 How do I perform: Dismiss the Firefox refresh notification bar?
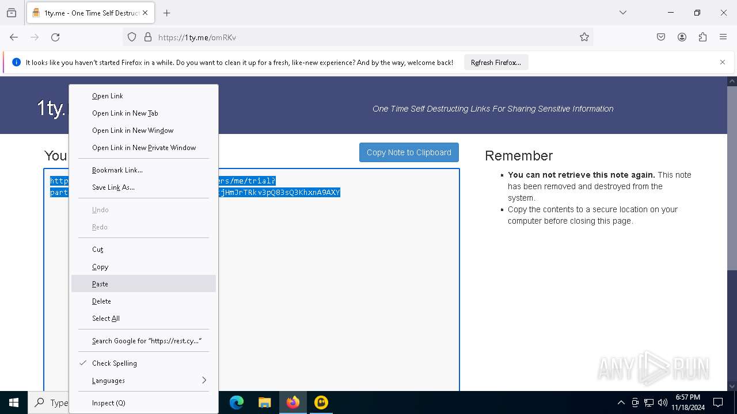723,62
